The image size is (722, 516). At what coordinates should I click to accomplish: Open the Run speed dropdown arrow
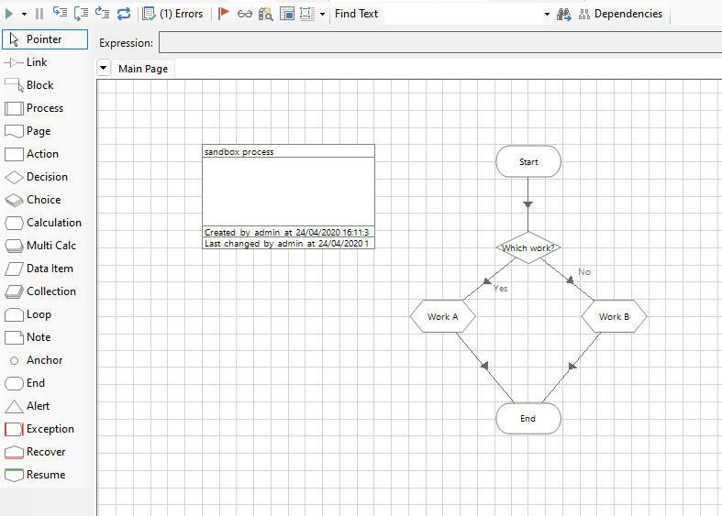coord(25,14)
